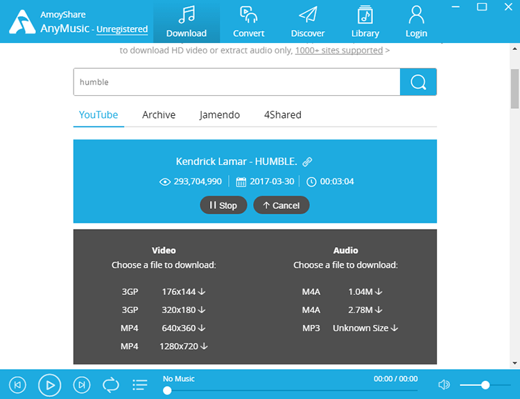Click the No Music label
Viewport: 520px width, 399px height.
point(179,379)
